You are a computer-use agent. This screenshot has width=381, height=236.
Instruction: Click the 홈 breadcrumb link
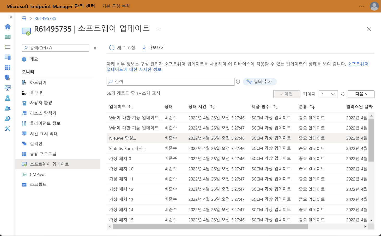(24, 18)
